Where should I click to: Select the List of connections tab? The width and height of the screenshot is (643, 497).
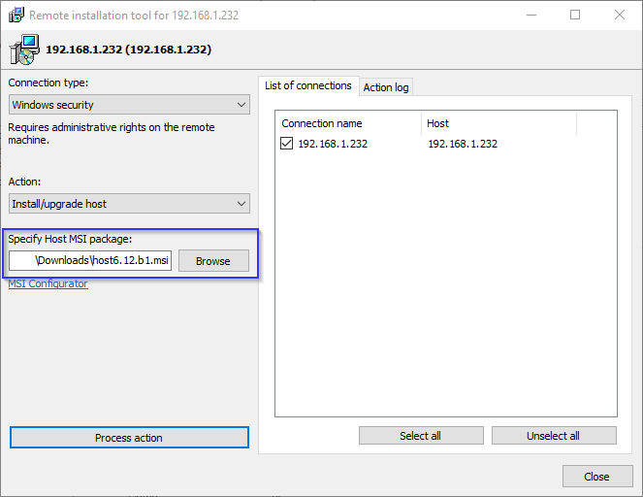[x=308, y=85]
